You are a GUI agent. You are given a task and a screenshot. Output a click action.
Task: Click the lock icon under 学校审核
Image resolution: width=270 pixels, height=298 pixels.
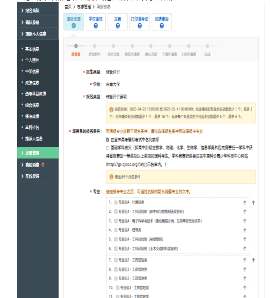(x=96, y=26)
